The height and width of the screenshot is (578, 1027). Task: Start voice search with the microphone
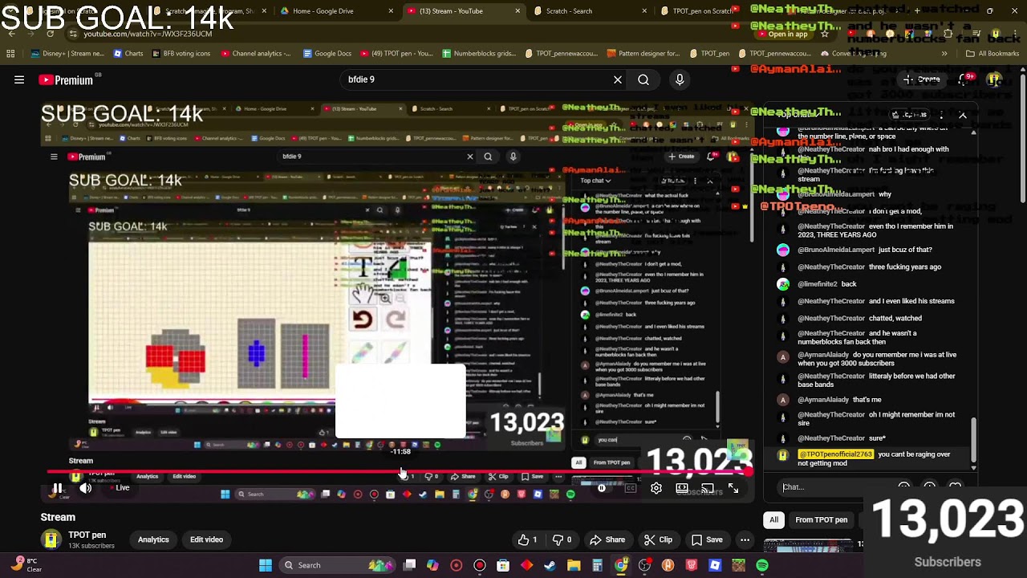click(x=680, y=79)
